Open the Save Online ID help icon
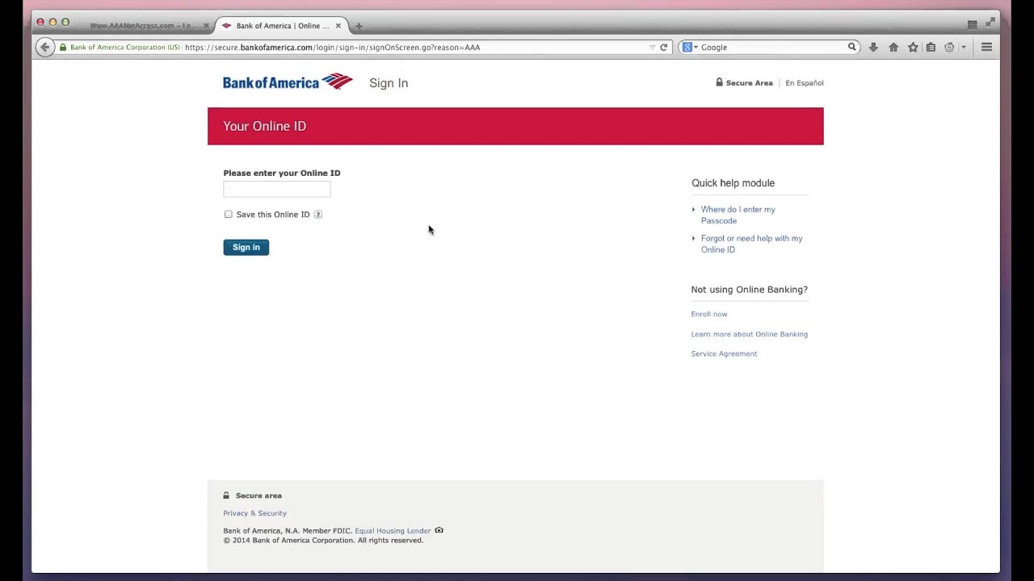This screenshot has height=581, width=1034. [x=318, y=215]
